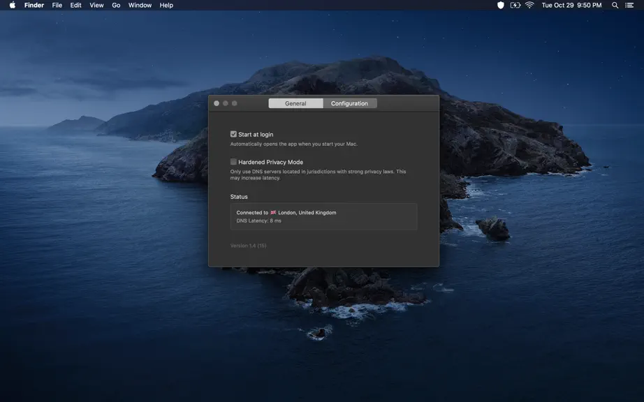Click the Start at login label
Image resolution: width=644 pixels, height=402 pixels.
(256, 135)
